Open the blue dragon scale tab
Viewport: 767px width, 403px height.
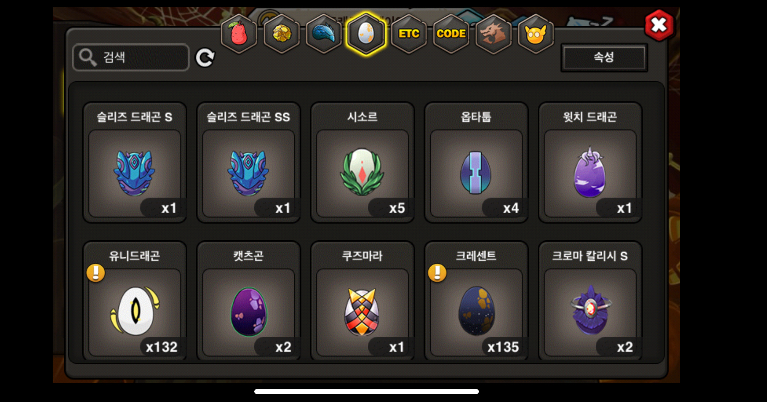coord(324,33)
